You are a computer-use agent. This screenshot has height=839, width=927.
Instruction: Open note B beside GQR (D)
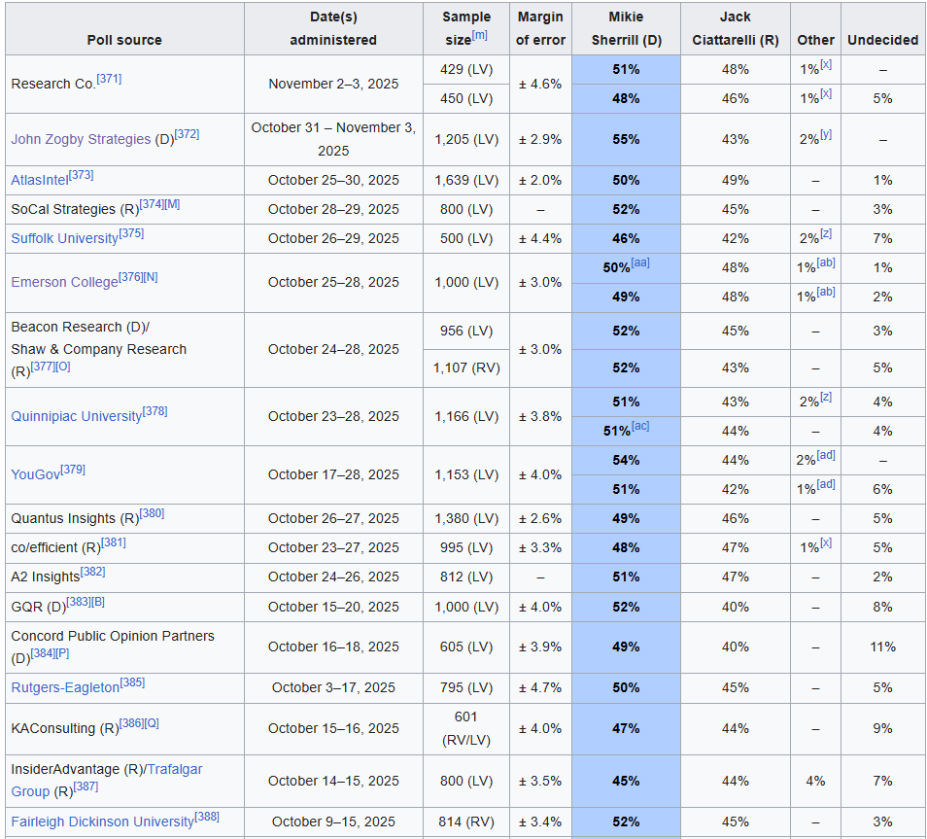pyautogui.click(x=98, y=602)
